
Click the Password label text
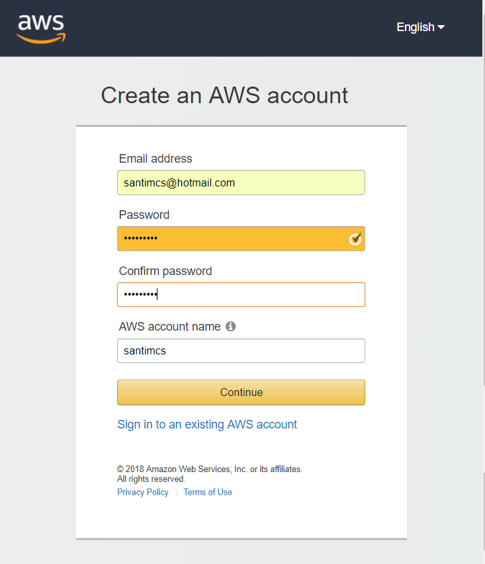coord(144,215)
